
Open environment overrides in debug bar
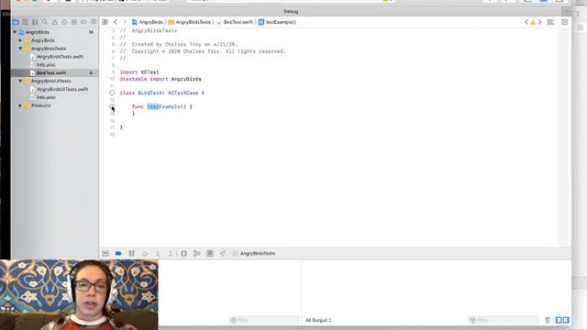[x=210, y=253]
